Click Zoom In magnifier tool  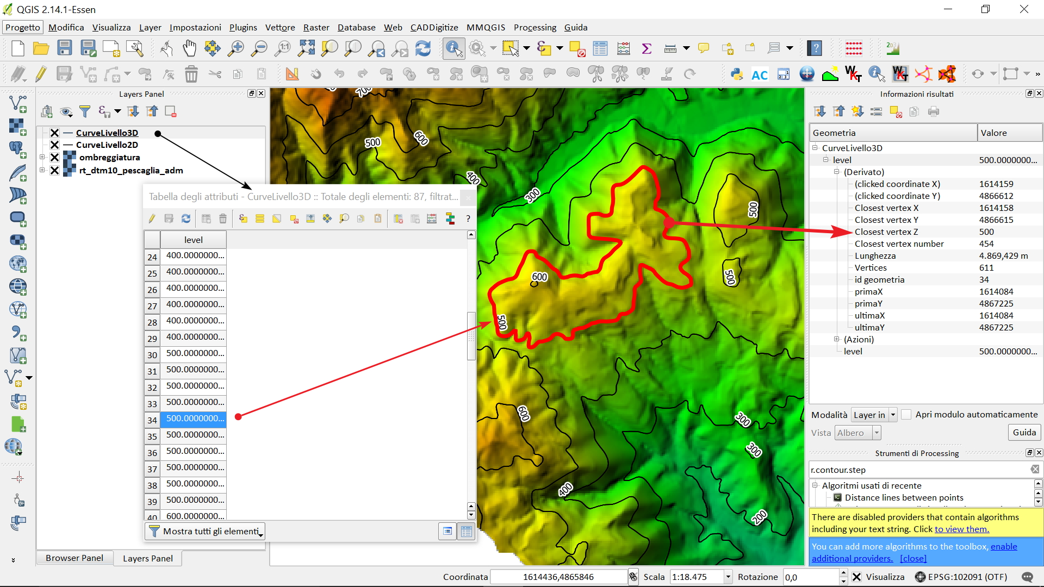[x=235, y=49]
